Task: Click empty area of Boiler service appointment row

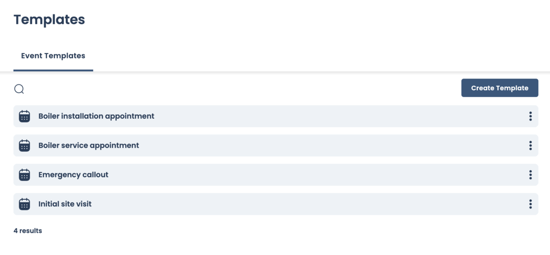Action: (x=314, y=146)
